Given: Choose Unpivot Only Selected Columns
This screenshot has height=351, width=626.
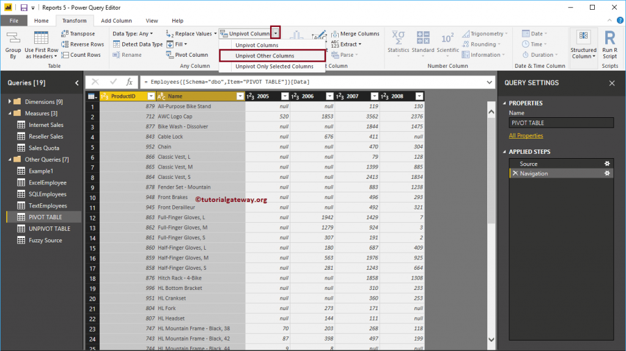Looking at the screenshot, I should click(274, 67).
